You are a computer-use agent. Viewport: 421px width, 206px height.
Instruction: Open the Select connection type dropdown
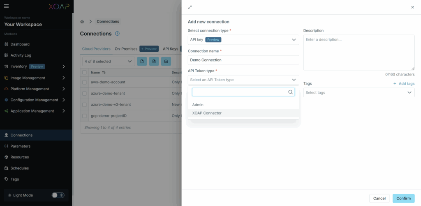coord(243,40)
